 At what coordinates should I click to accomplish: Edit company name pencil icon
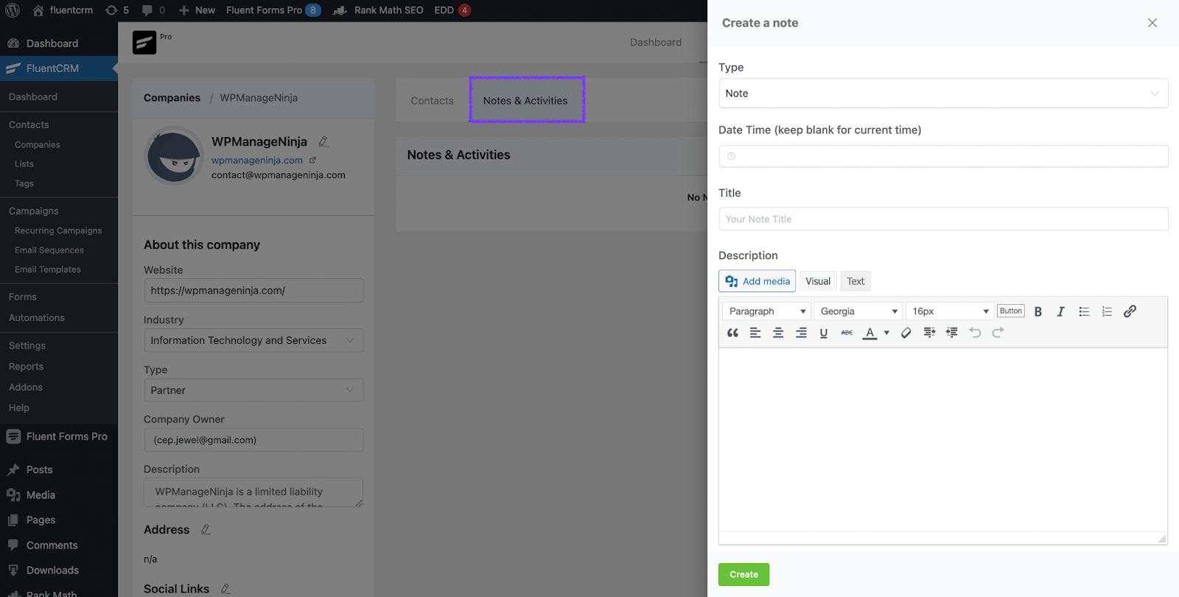(x=323, y=141)
